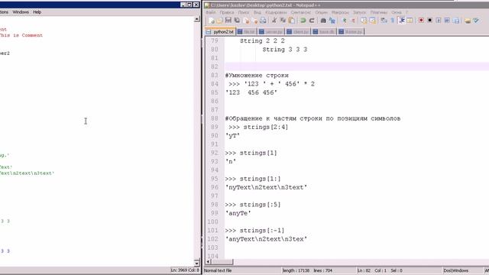This screenshot has width=489, height=275.
Task: Click the Save All toolbar icon
Action: click(x=238, y=21)
